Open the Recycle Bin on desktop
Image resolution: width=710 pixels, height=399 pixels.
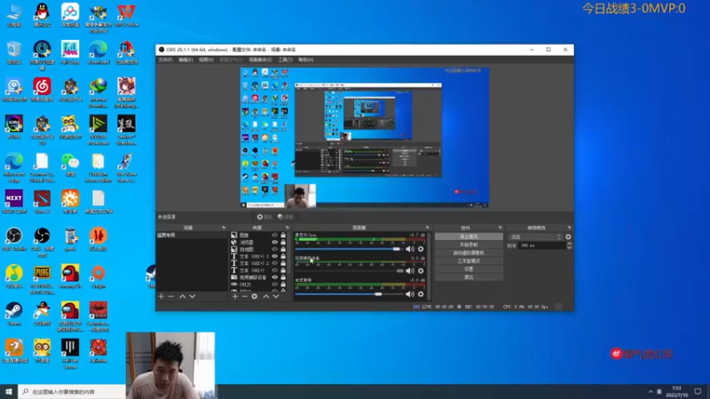tap(14, 52)
